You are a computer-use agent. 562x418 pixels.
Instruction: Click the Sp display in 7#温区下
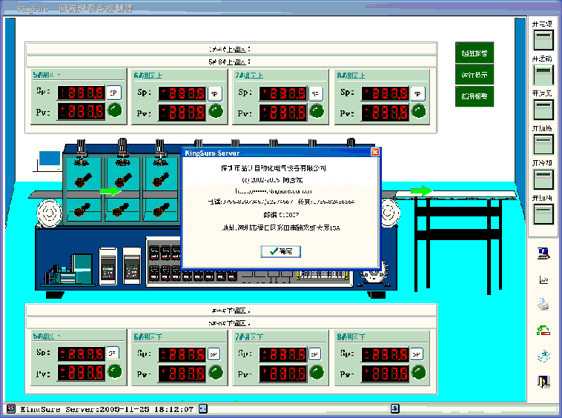(x=283, y=354)
